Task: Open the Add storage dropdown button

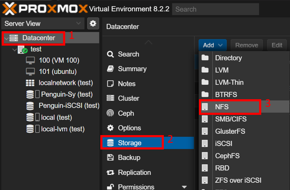Action: (x=213, y=45)
